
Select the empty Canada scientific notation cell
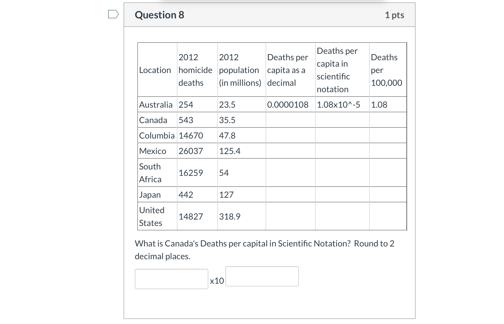click(342, 120)
